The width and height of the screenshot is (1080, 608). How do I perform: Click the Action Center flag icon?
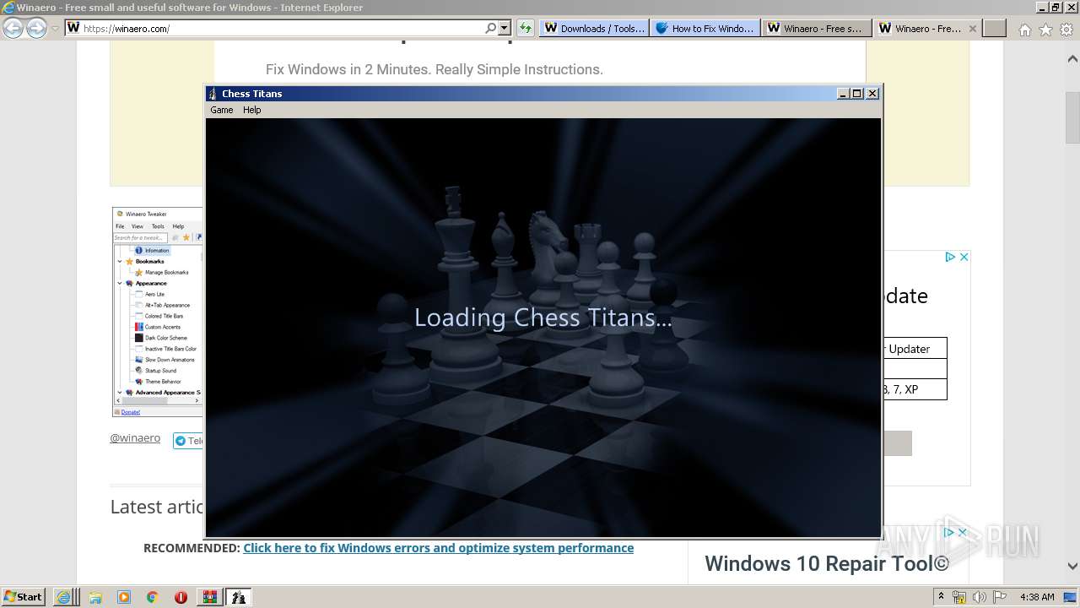pyautogui.click(x=1000, y=597)
